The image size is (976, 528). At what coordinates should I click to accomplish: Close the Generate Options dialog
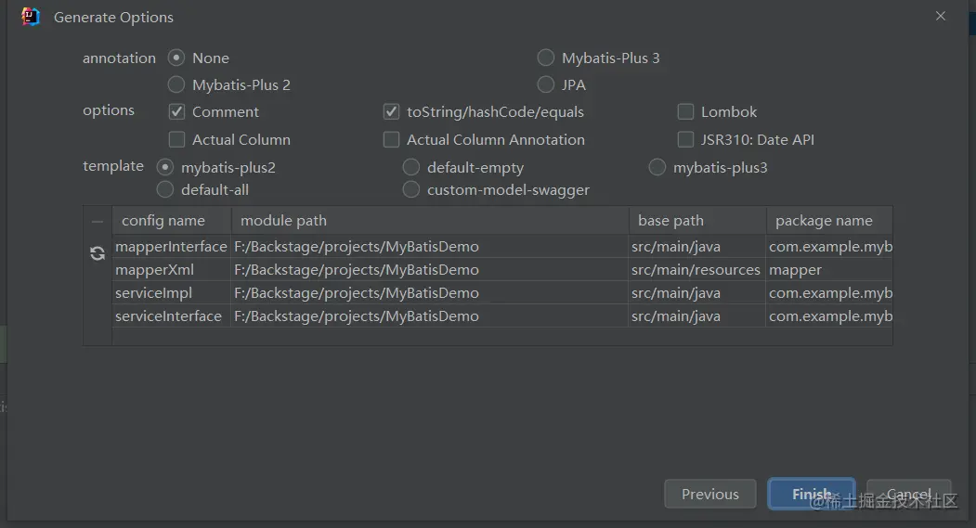941,16
